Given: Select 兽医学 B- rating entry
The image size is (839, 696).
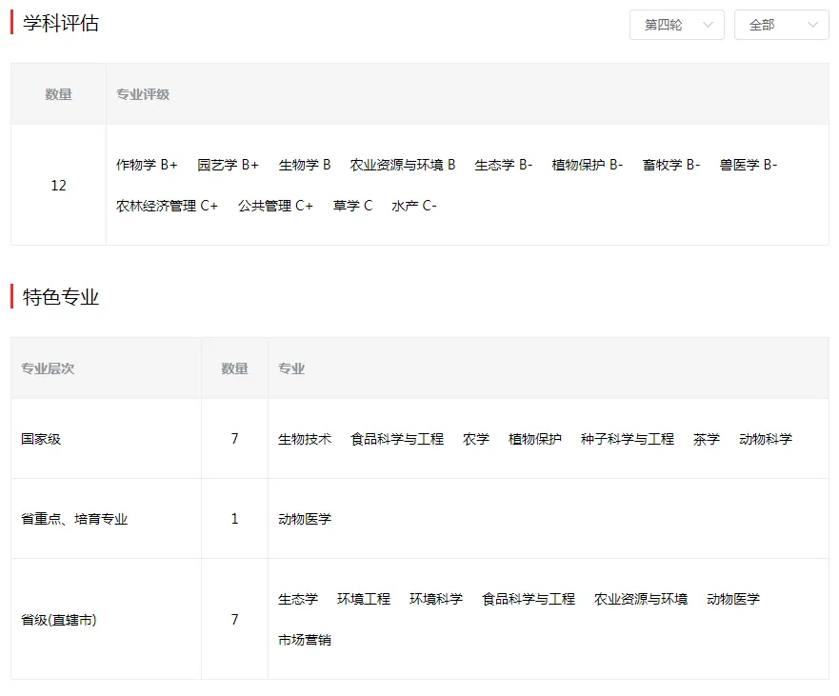Looking at the screenshot, I should point(748,165).
